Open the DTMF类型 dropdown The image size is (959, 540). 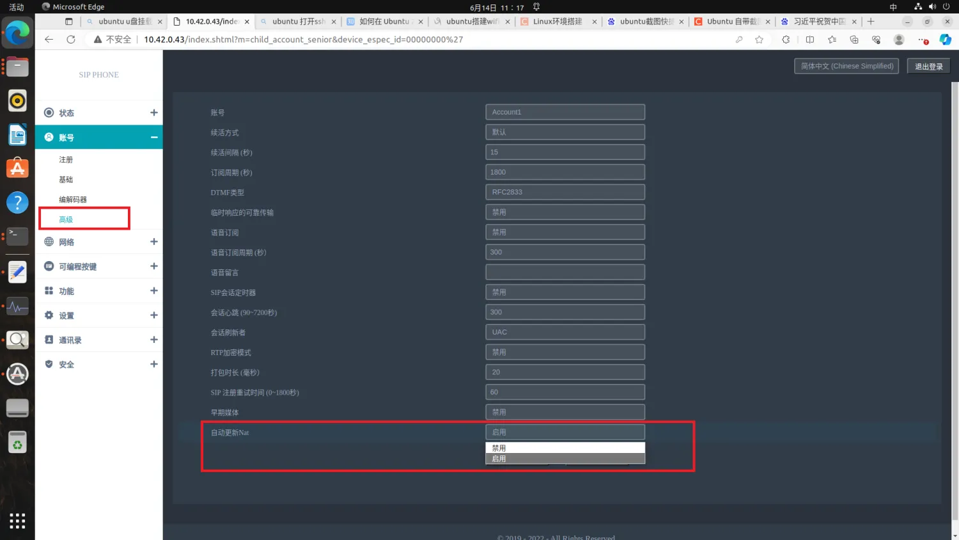point(565,192)
